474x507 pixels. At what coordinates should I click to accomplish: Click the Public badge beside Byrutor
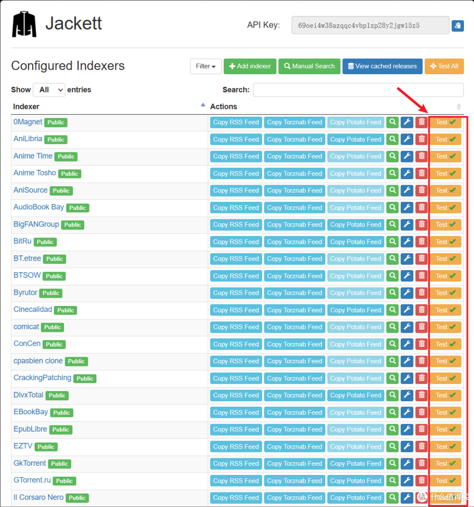51,293
